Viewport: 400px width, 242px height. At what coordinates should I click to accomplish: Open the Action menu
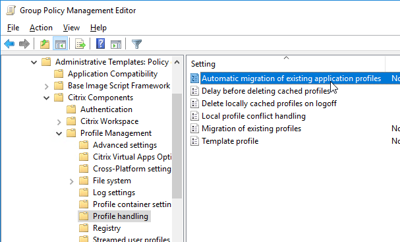[41, 28]
